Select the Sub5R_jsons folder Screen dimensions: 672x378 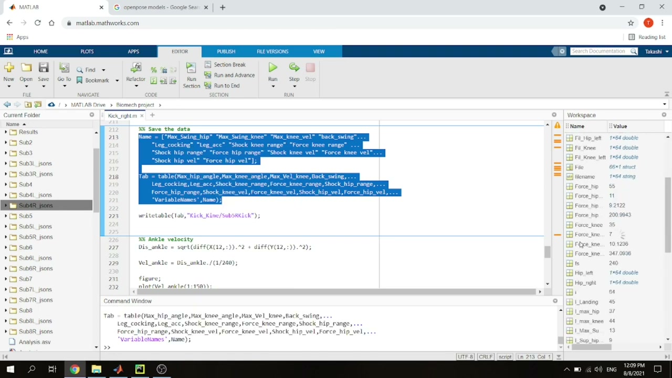pyautogui.click(x=36, y=237)
